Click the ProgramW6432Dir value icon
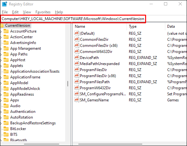This screenshot has width=187, height=146. (x=77, y=88)
